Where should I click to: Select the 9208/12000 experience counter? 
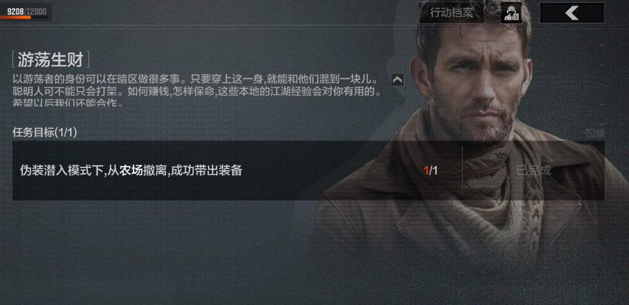coord(27,11)
